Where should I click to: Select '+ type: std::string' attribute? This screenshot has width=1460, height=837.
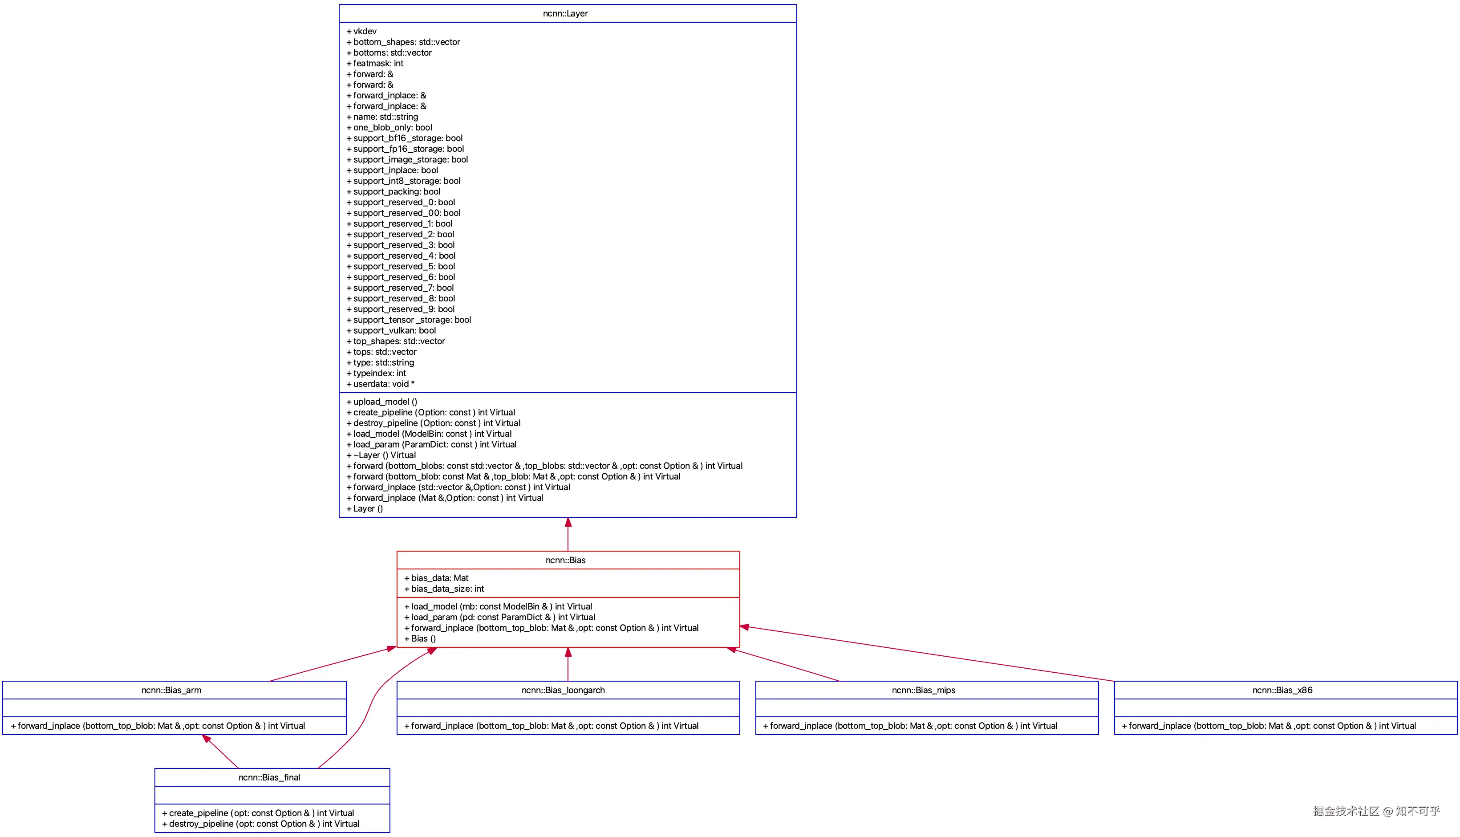click(x=380, y=363)
